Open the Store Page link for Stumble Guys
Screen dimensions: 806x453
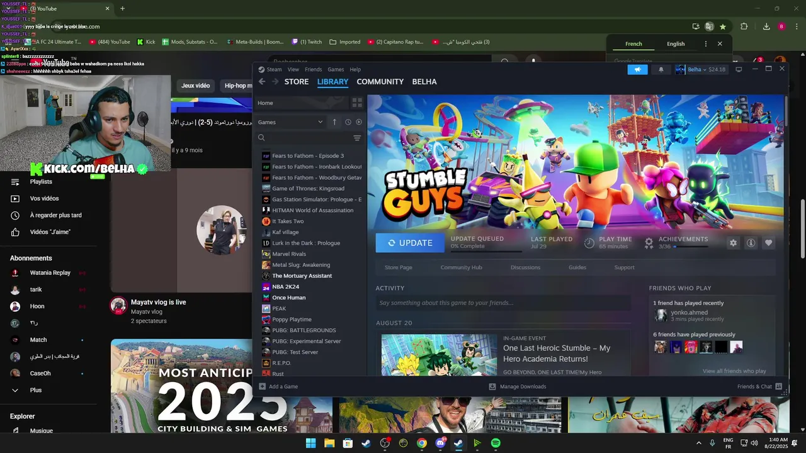click(x=398, y=267)
